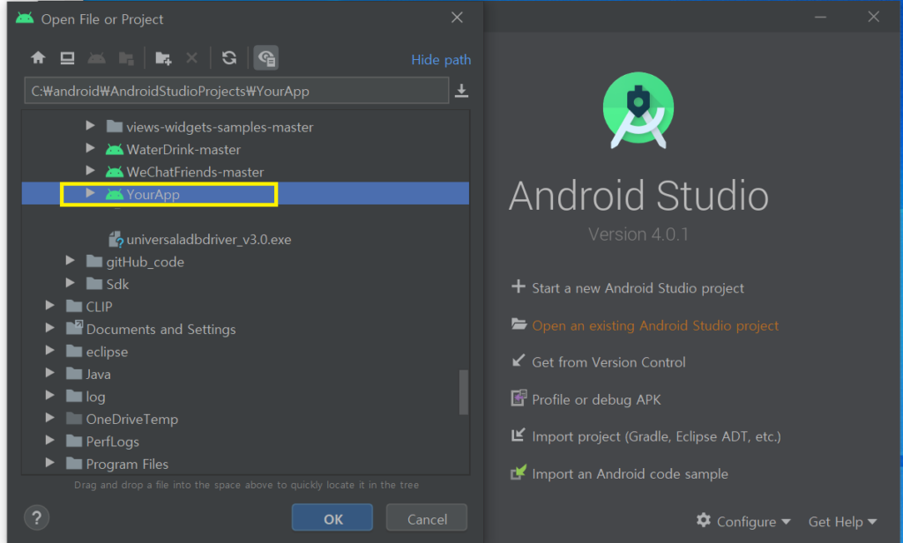Click the Desktop directory toolbar icon

click(x=67, y=58)
